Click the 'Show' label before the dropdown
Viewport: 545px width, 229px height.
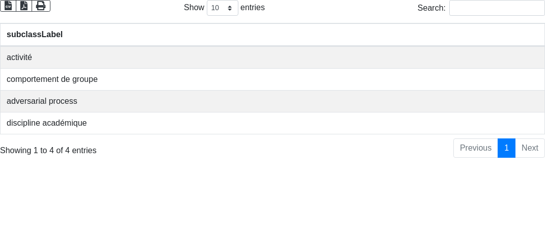coord(194,8)
